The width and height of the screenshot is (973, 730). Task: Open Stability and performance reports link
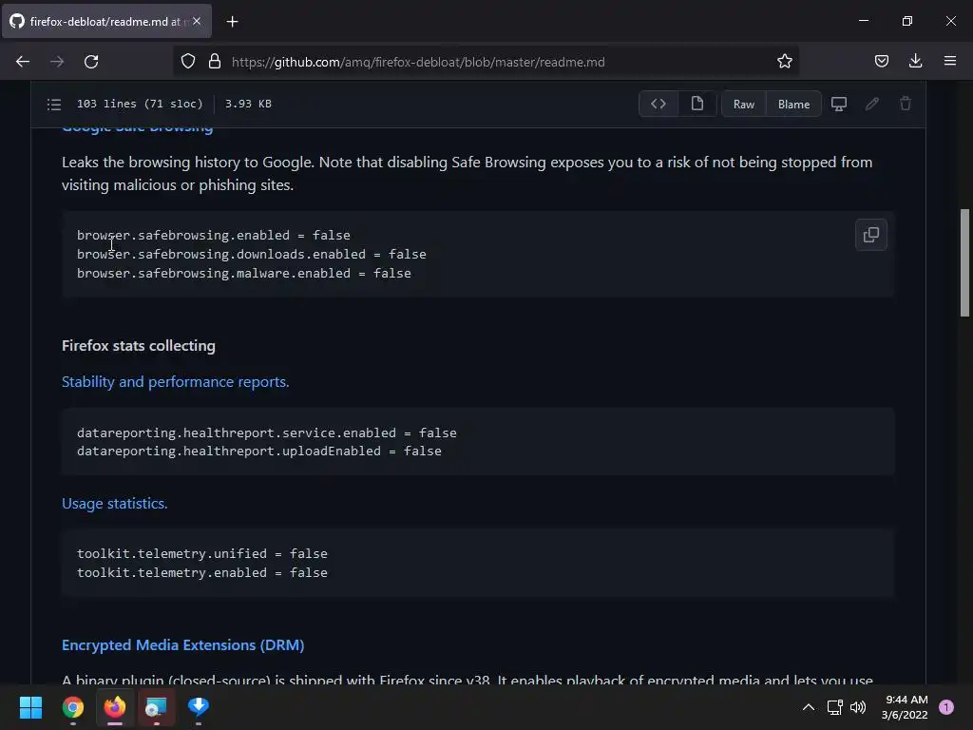176,382
